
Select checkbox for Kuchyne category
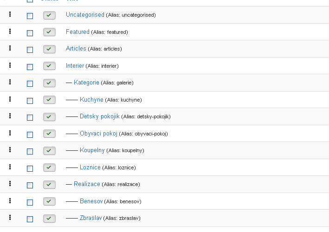[30, 101]
